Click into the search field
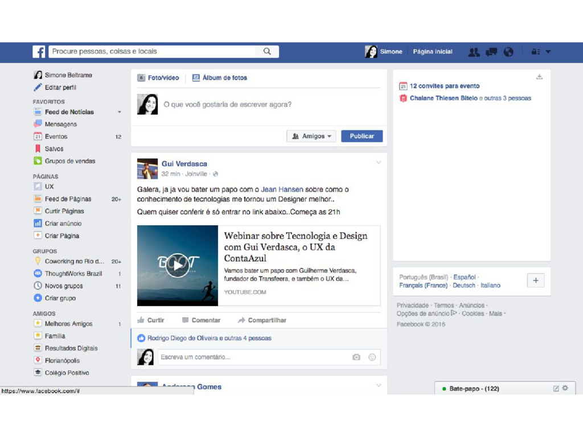This screenshot has width=583, height=437. 153,51
